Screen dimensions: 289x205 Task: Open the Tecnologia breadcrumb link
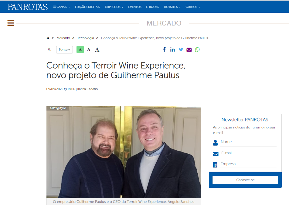click(x=86, y=38)
